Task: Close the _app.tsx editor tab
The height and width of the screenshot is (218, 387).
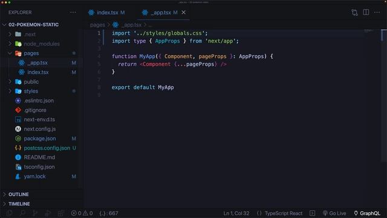Action: (x=183, y=12)
